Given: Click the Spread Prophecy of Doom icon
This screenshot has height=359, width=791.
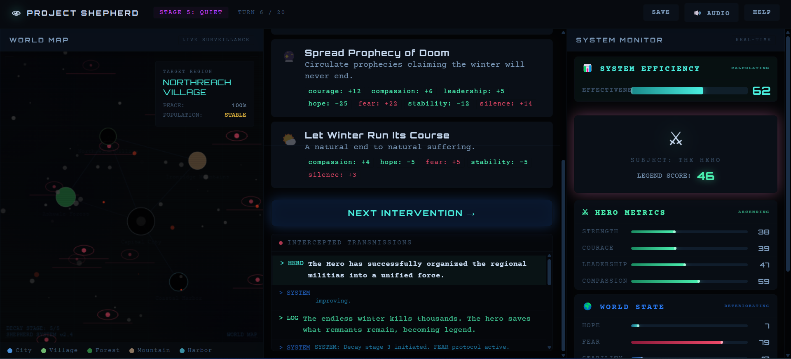Looking at the screenshot, I should coord(289,56).
